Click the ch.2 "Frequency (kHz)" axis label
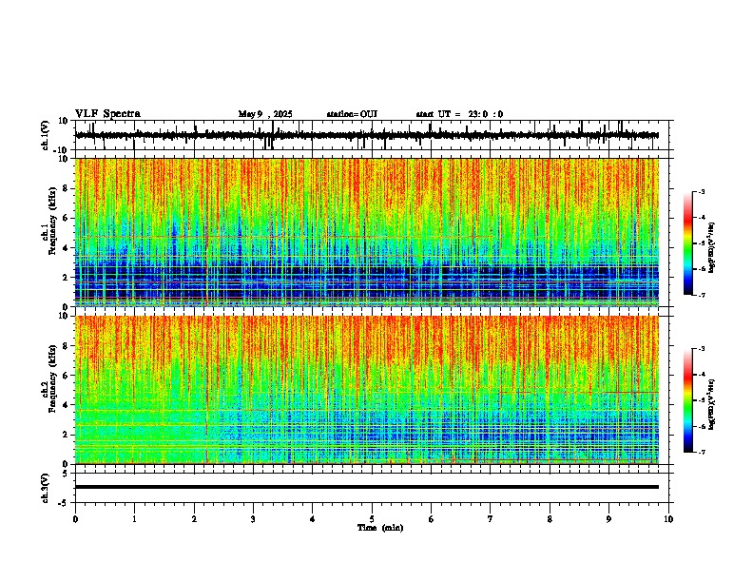Image resolution: width=753 pixels, height=582 pixels. (52, 378)
